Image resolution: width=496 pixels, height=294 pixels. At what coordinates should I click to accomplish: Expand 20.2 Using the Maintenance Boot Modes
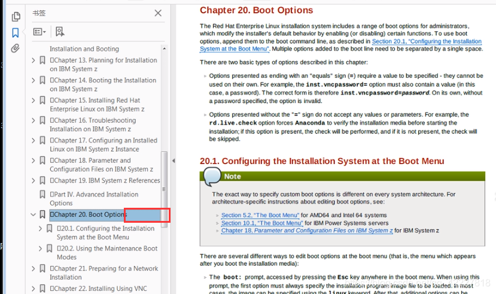(40, 248)
